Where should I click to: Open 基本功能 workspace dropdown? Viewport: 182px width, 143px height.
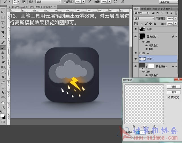[x=168, y=2]
